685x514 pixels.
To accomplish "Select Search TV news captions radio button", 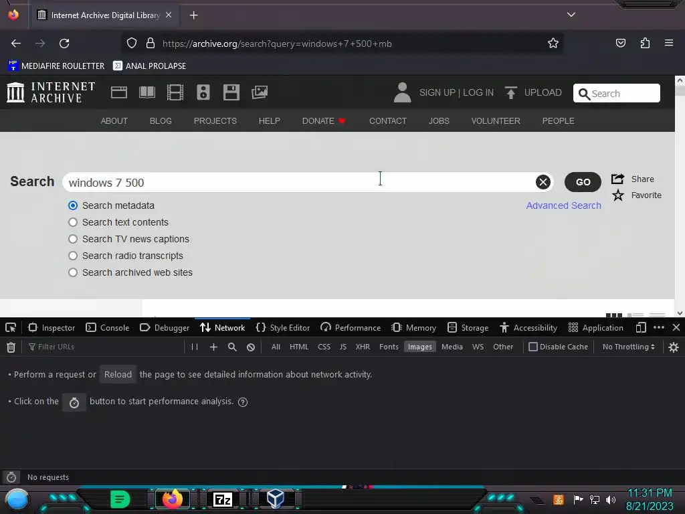I will coord(73,239).
